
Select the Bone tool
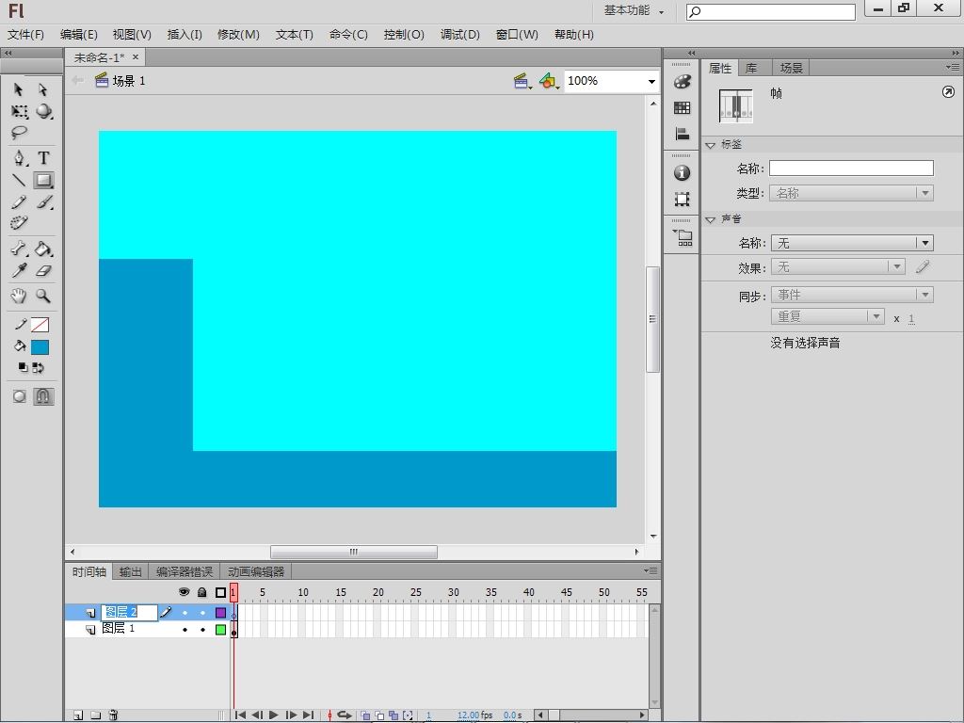[x=19, y=249]
